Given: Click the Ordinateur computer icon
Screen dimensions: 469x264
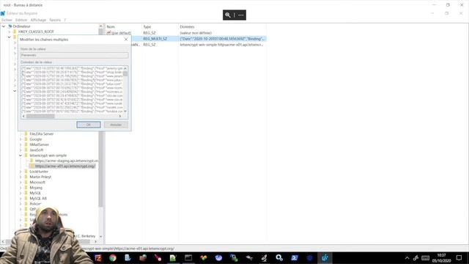Looking at the screenshot, I should (x=10, y=26).
